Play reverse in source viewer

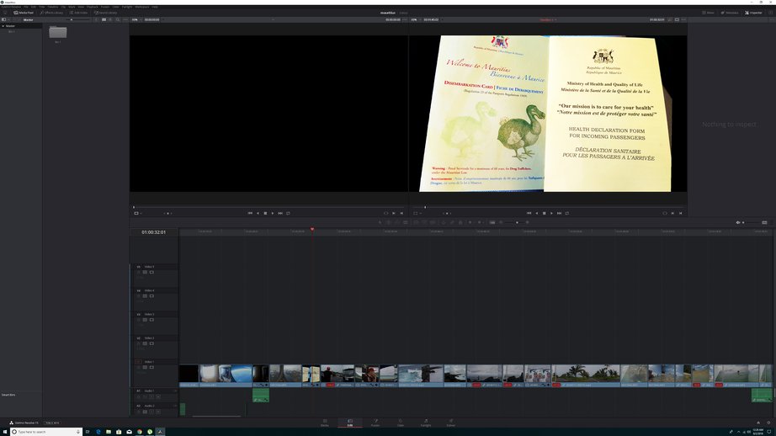[258, 213]
